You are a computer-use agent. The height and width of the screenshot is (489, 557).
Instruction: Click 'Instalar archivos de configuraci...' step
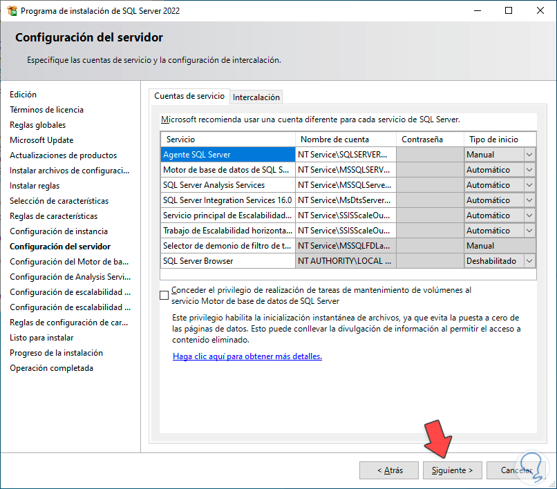(69, 171)
